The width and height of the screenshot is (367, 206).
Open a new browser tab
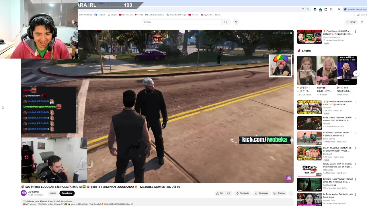[114, 3]
